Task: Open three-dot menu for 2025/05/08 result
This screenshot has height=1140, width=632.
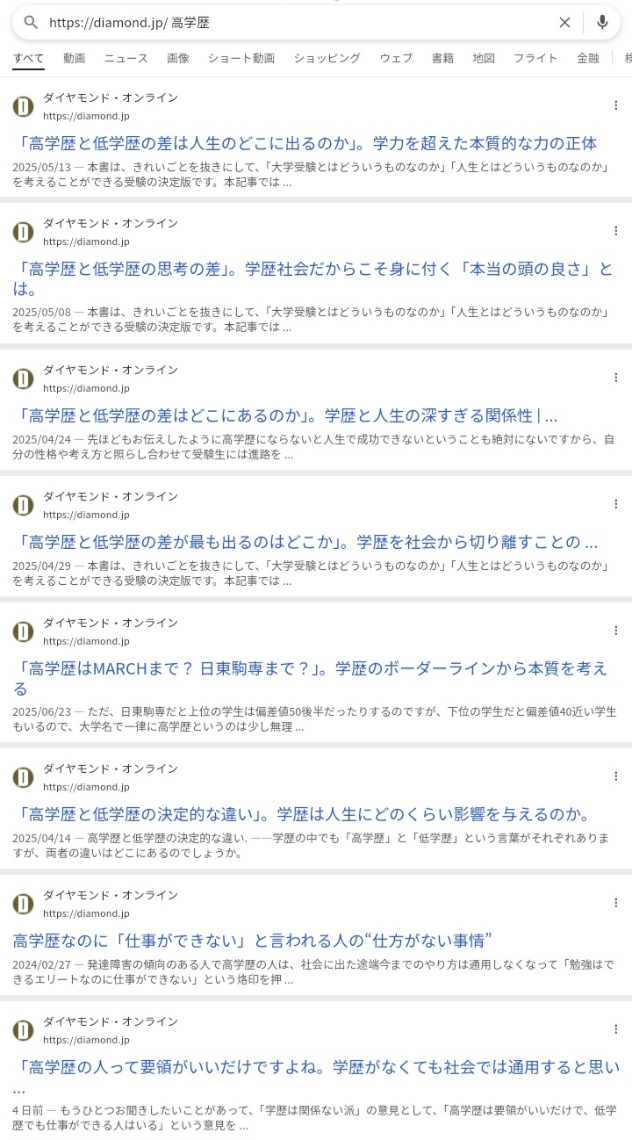Action: [615, 231]
